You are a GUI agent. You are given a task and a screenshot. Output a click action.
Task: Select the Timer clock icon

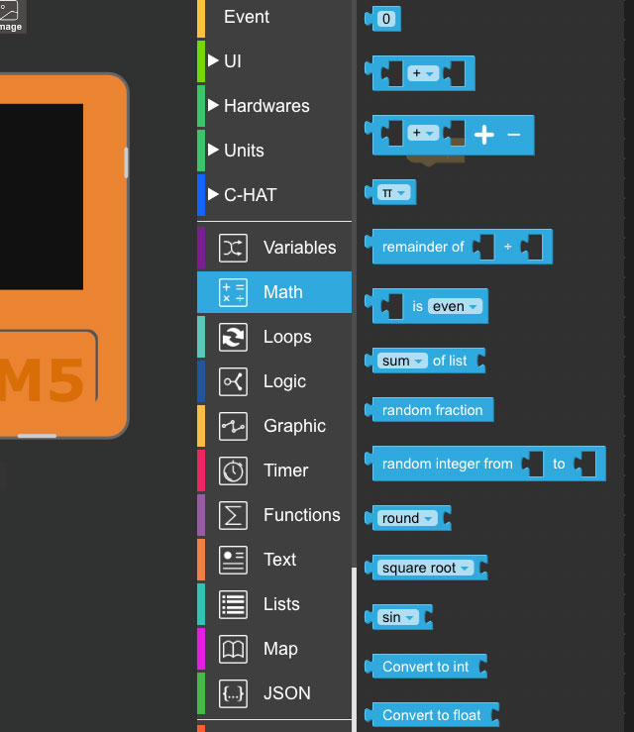point(233,471)
